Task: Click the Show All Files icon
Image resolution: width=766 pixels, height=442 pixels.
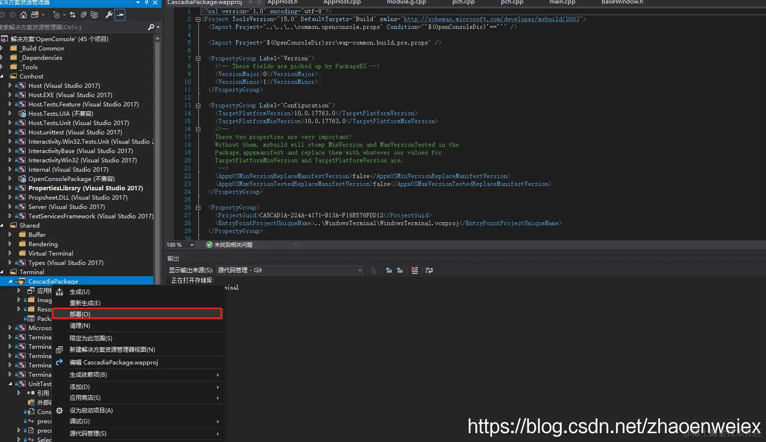Action: click(x=94, y=15)
